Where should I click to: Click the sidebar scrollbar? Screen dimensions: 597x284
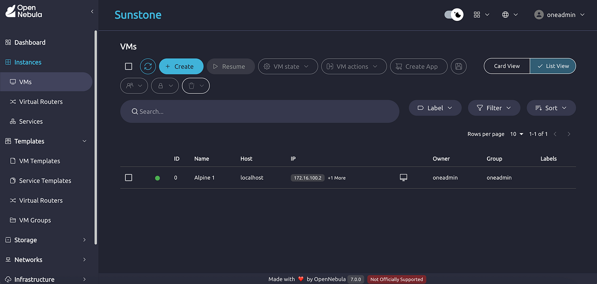tap(96, 137)
